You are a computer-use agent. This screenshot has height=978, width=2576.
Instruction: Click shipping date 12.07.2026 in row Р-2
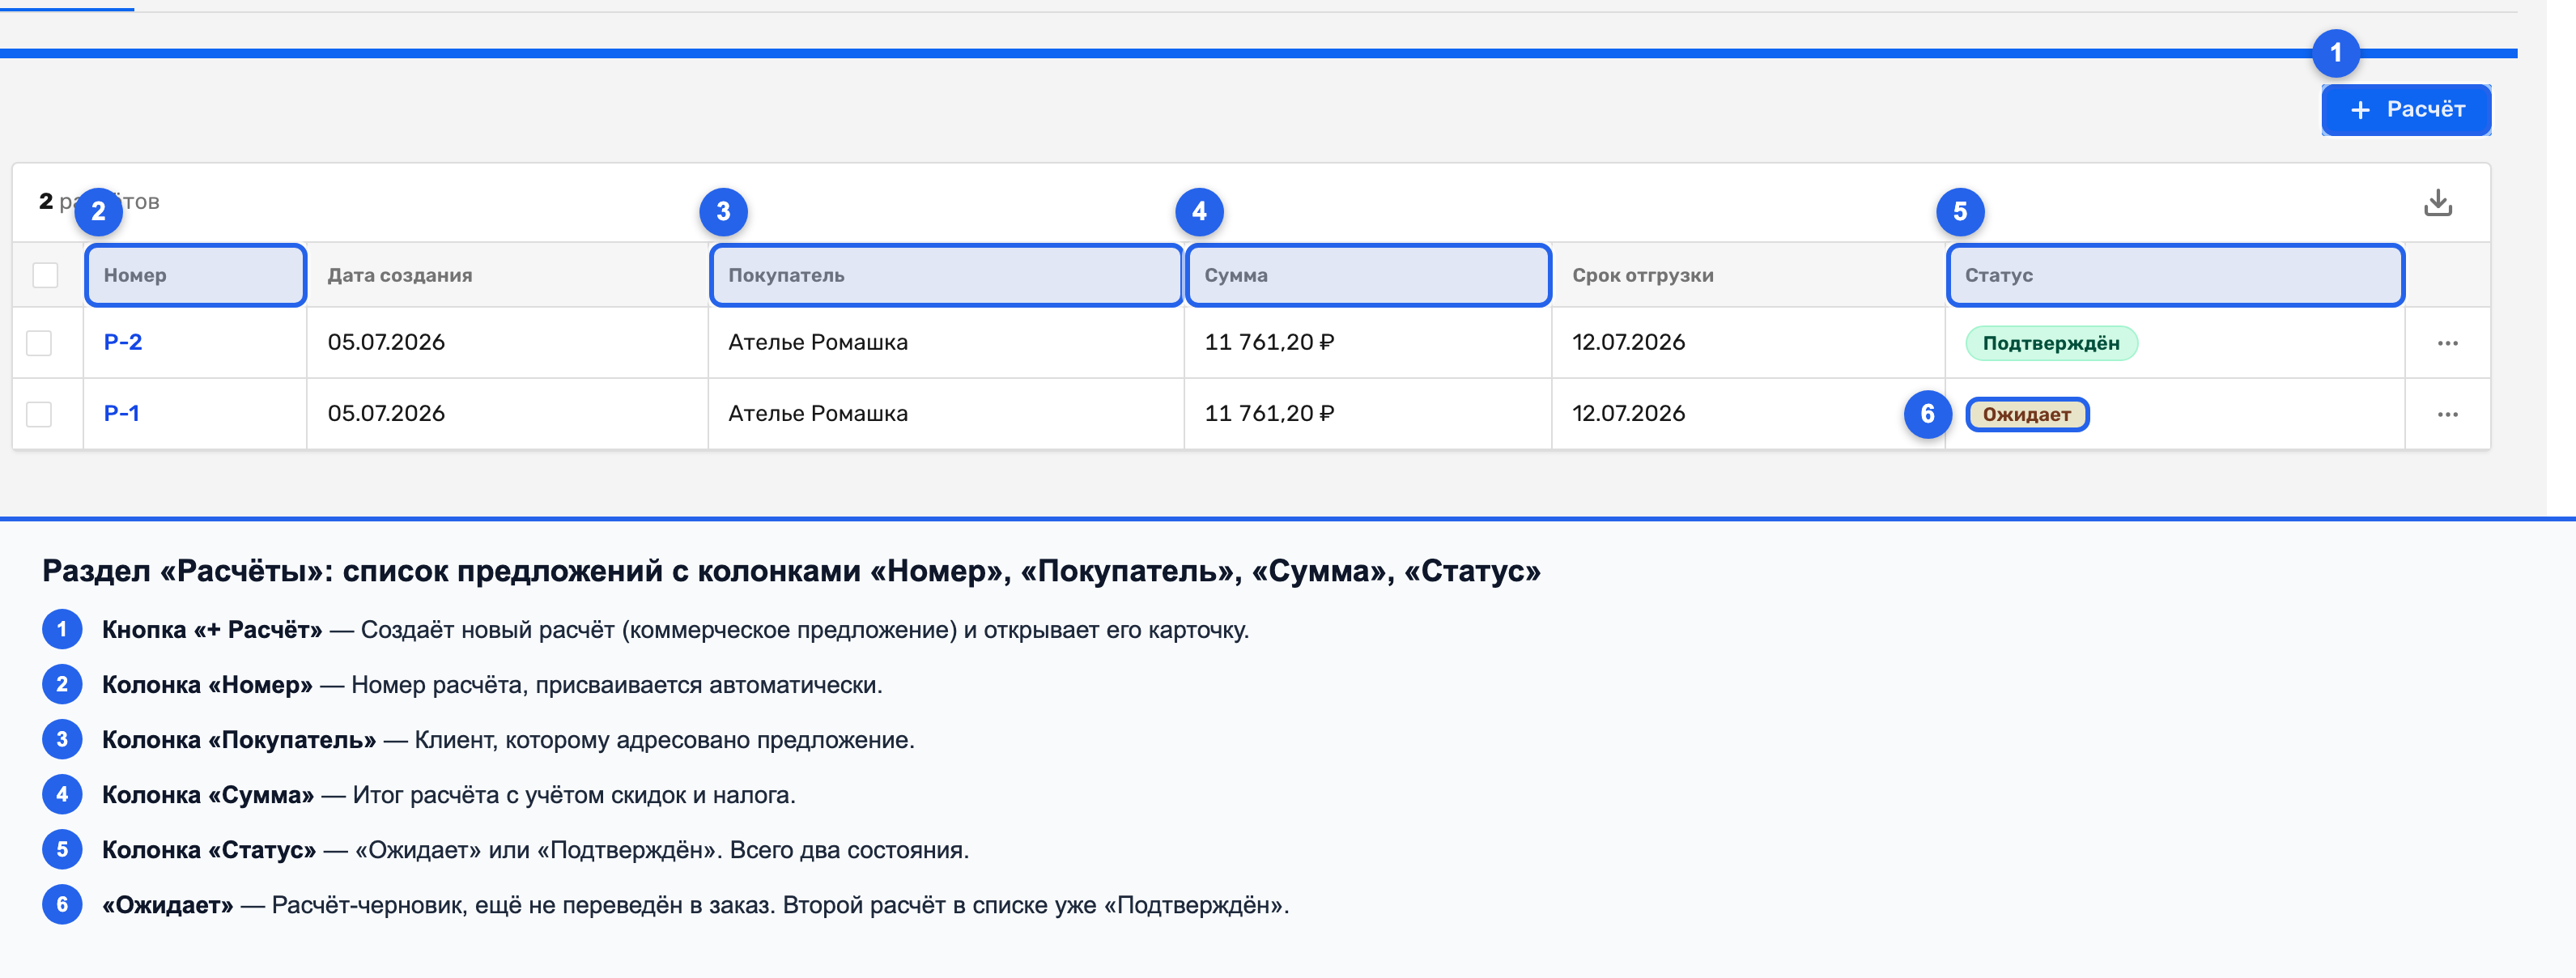[x=1628, y=342]
